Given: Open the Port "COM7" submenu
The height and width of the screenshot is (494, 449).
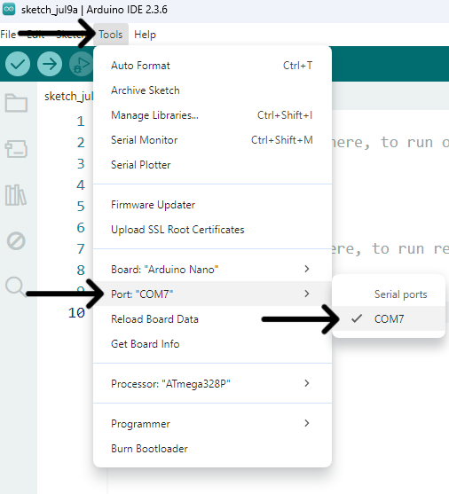Looking at the screenshot, I should coord(212,294).
